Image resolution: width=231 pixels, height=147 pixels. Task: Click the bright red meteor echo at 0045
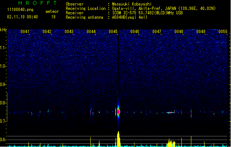(x=118, y=112)
